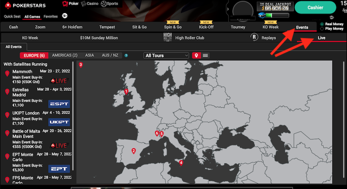The image size is (347, 189).
Task: Go to Quick Seat
Action: [12, 16]
